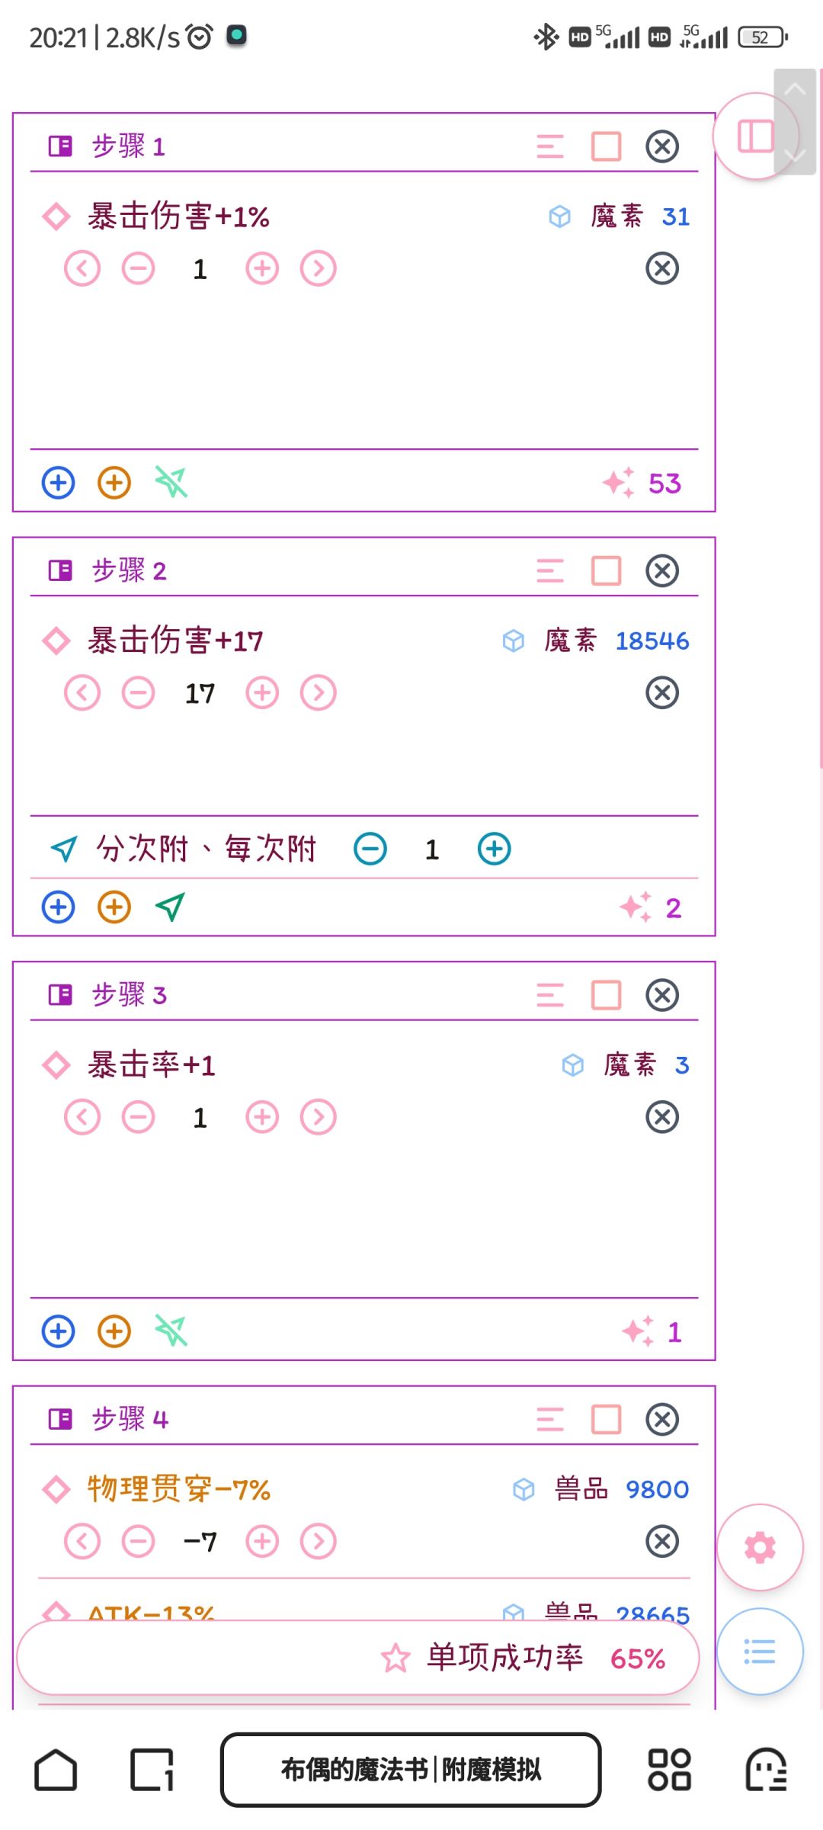The image size is (823, 1830).
Task: Increase 每次附 count with teal plus
Action: (495, 849)
